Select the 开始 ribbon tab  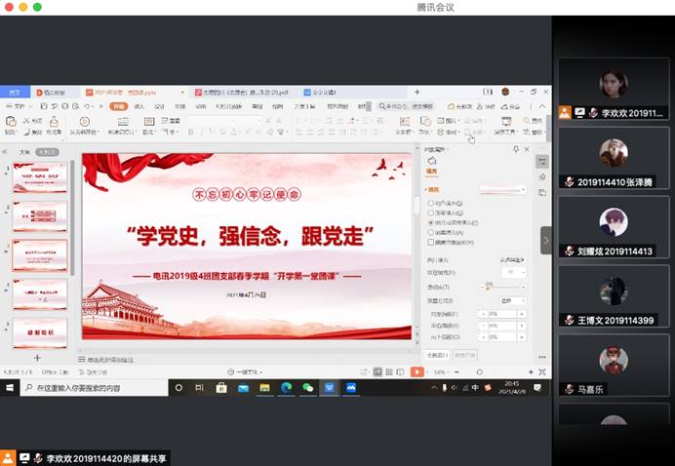click(118, 106)
